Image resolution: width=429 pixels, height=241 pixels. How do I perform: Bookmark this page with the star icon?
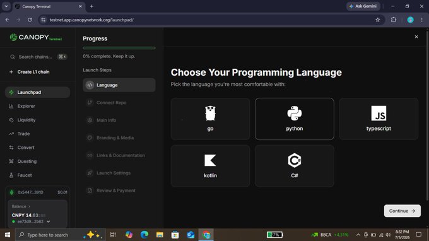(x=377, y=20)
